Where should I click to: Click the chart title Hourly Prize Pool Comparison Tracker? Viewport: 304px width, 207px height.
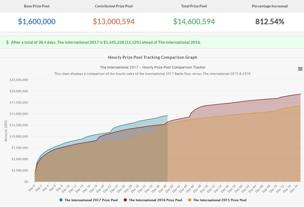[x=153, y=67]
